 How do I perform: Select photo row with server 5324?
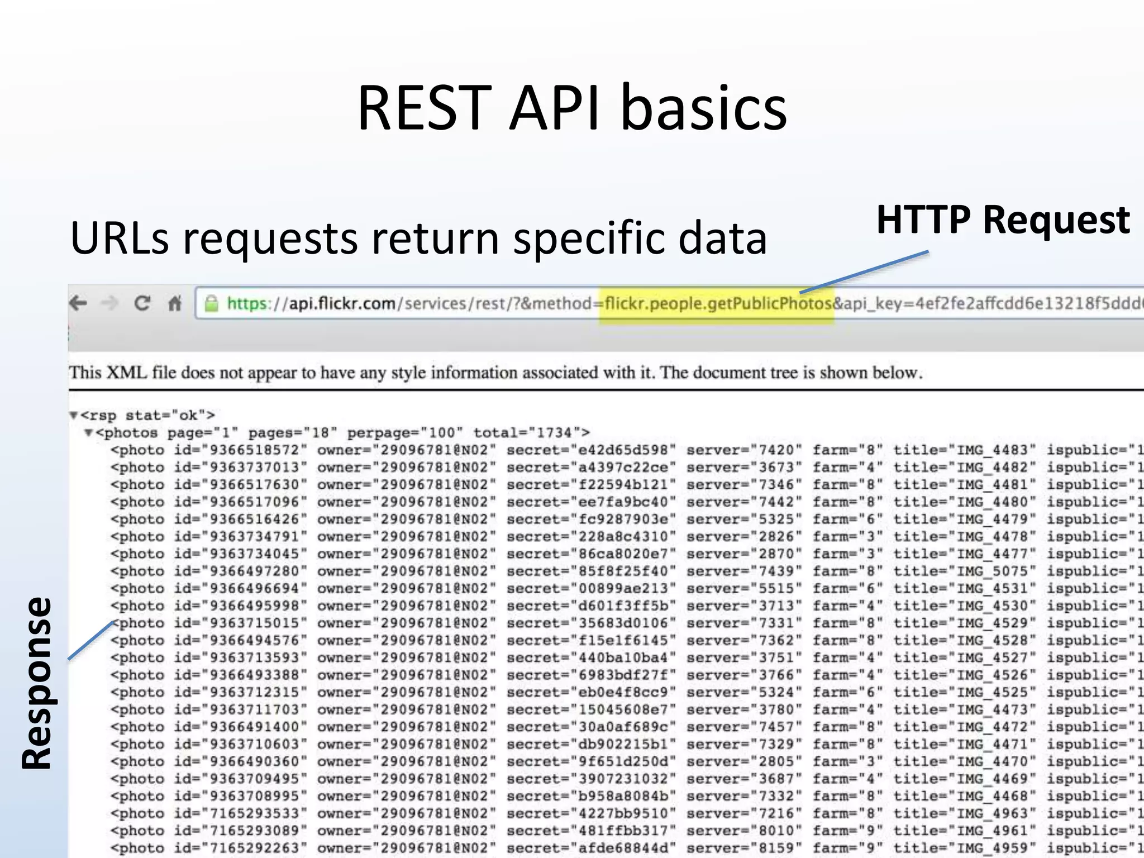pyautogui.click(x=776, y=693)
